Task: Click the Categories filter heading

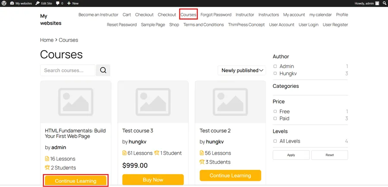Action: [x=286, y=86]
